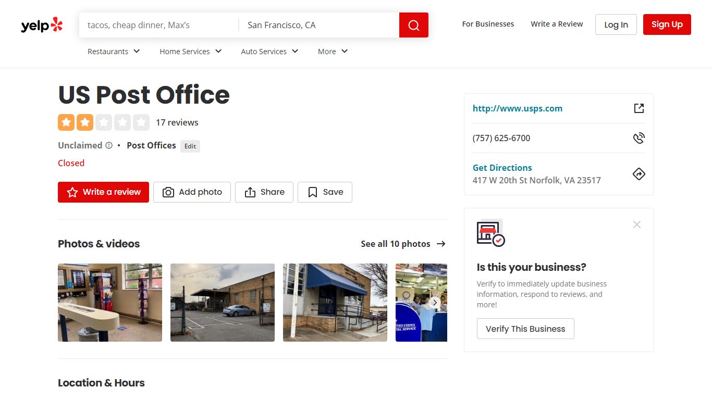The height and width of the screenshot is (400, 712).
Task: Click the 'Photos & videos' heading
Action: coord(99,244)
